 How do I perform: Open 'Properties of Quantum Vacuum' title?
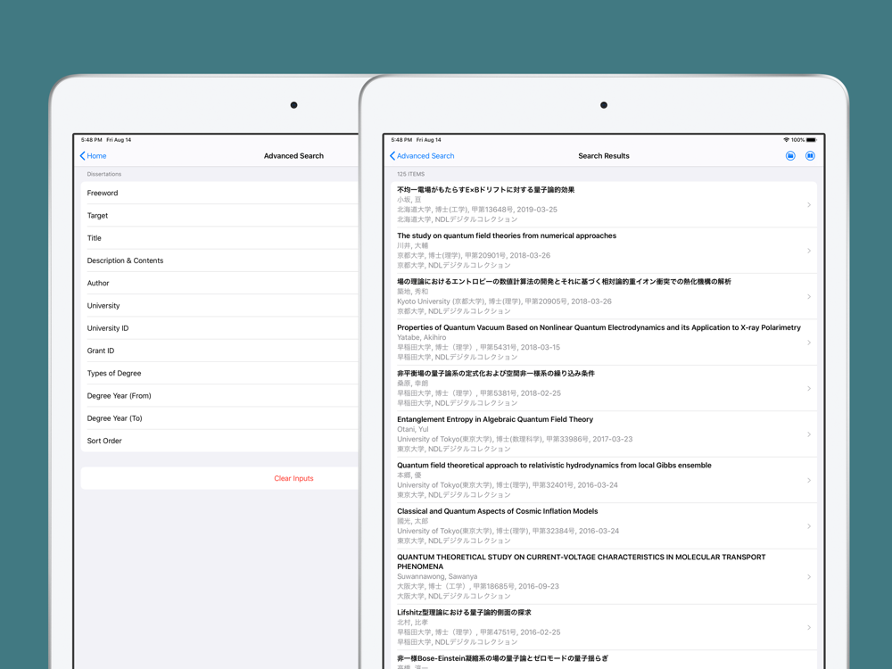pos(599,327)
